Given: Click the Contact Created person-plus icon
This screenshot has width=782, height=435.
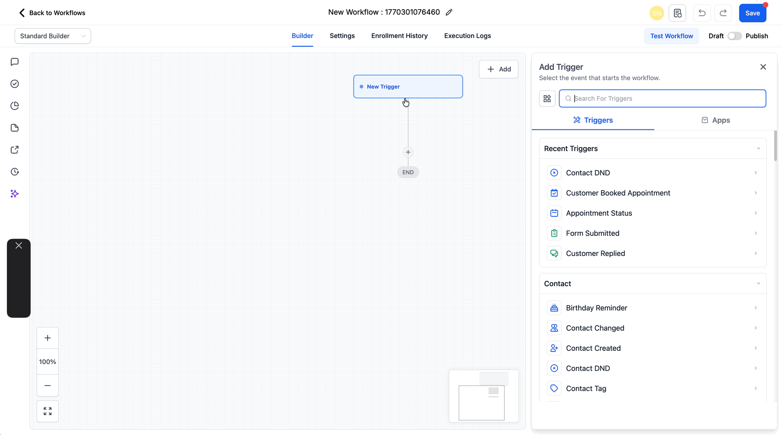Looking at the screenshot, I should 554,348.
